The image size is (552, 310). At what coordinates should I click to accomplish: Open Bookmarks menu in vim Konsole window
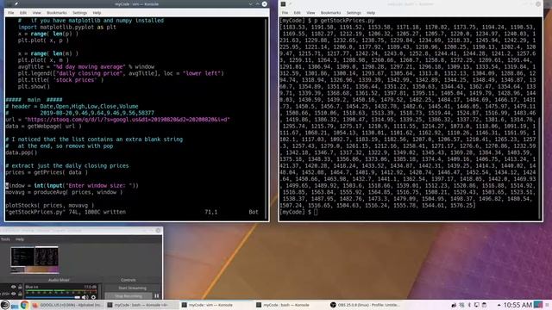tap(57, 13)
